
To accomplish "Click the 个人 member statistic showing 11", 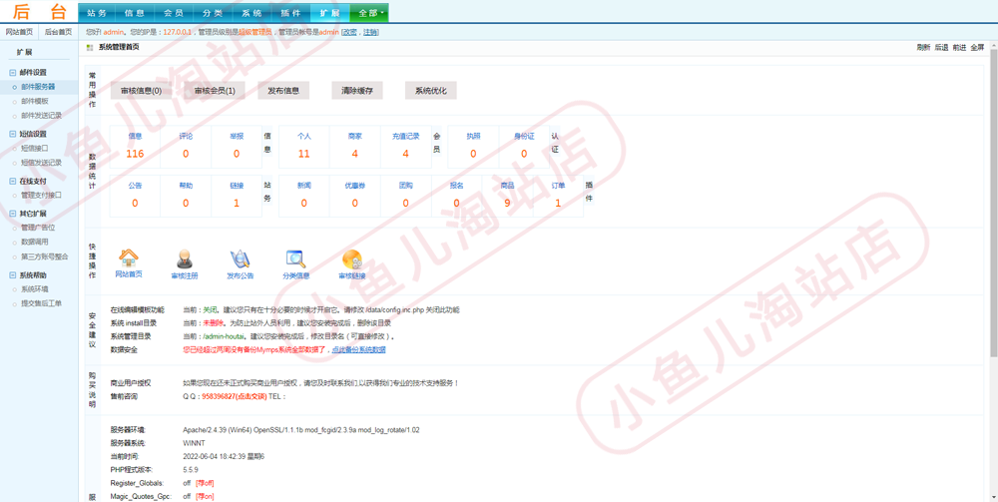I will click(x=304, y=147).
